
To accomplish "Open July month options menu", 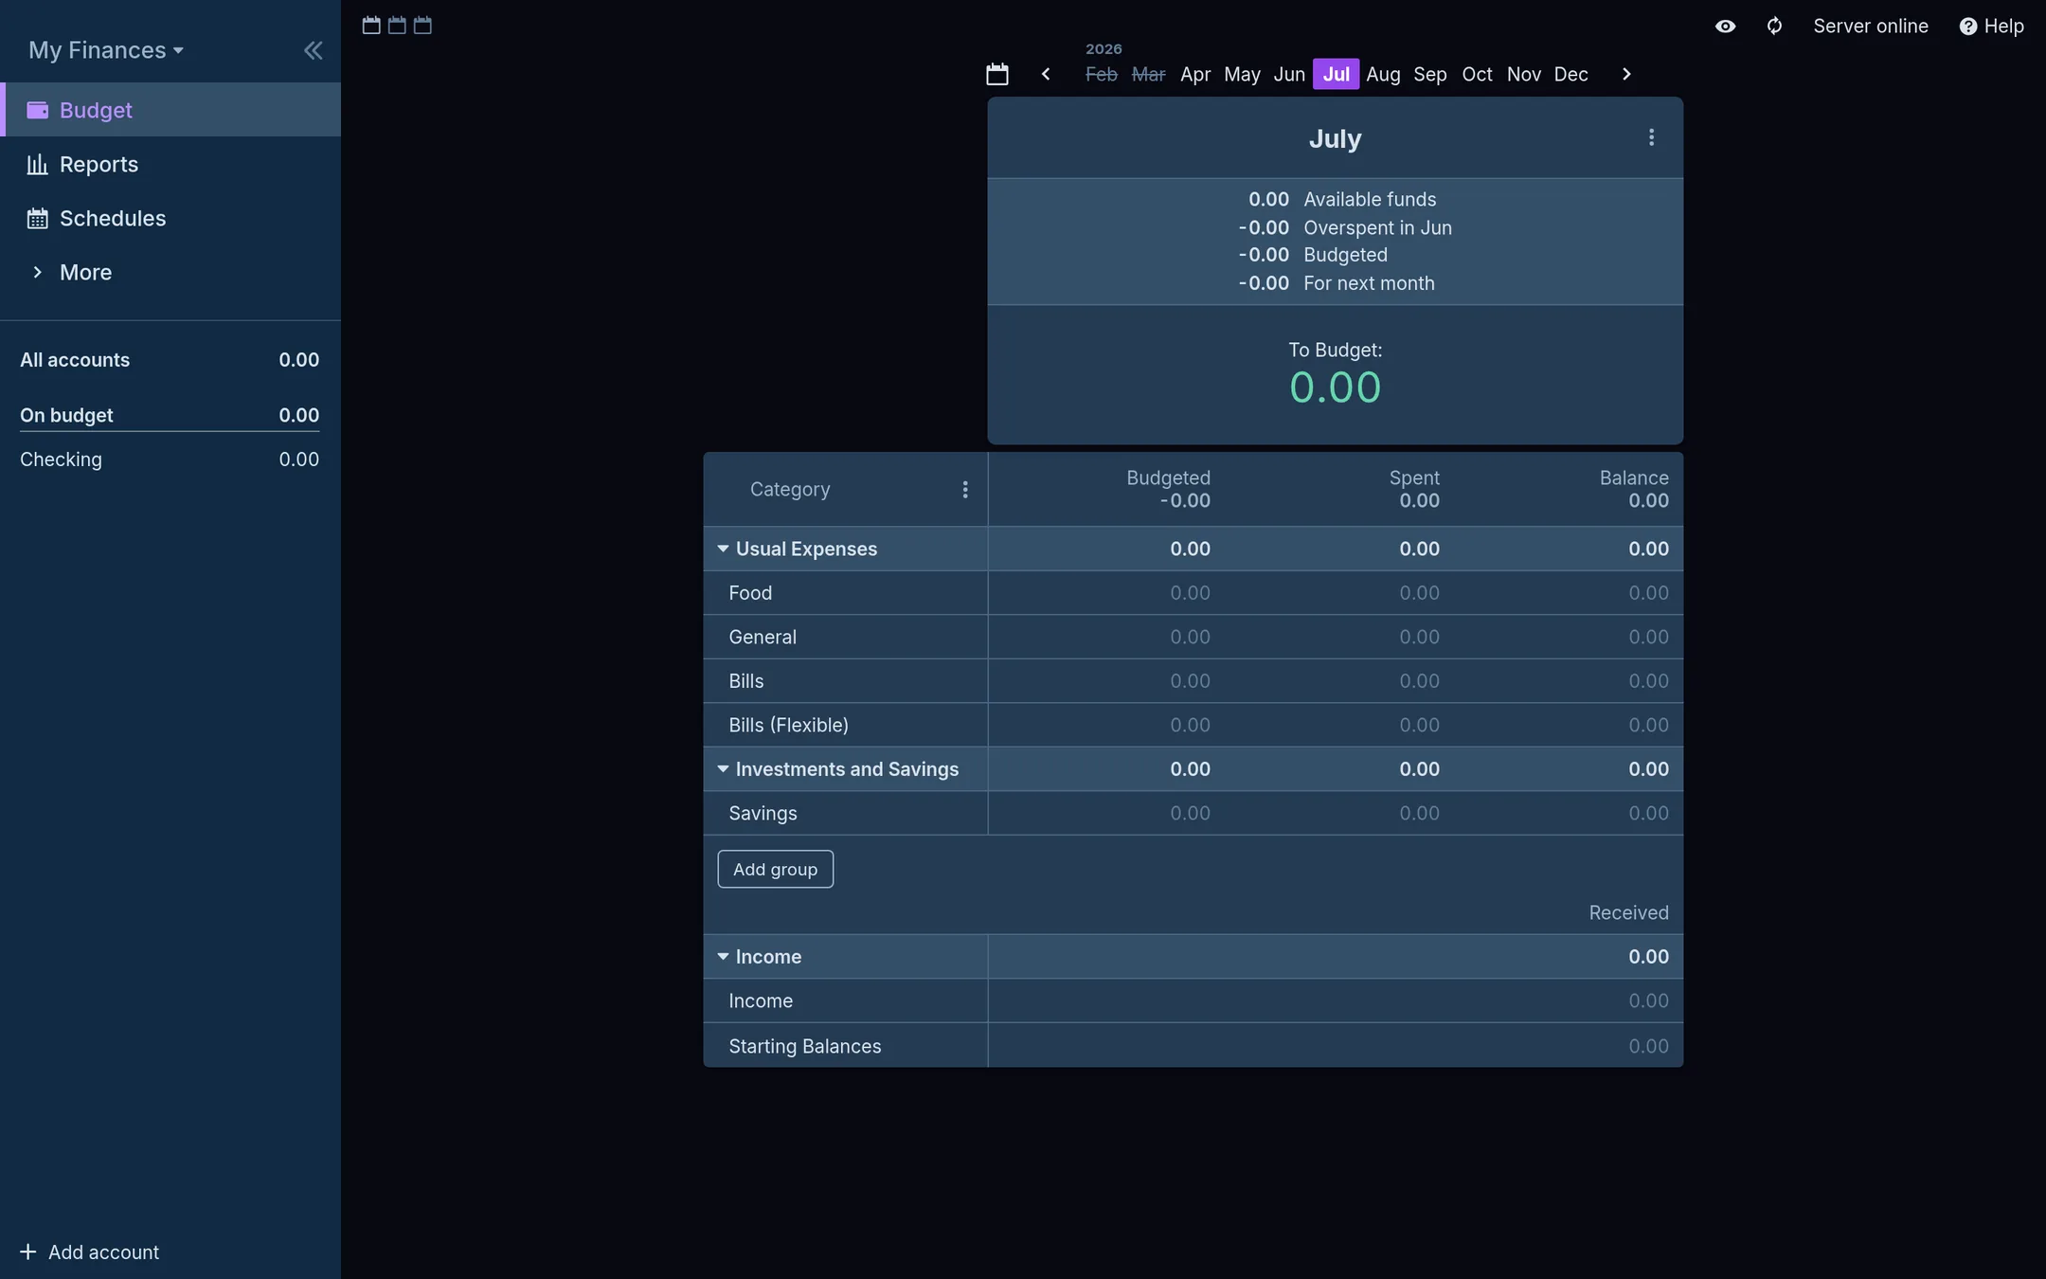I will 1651,137.
